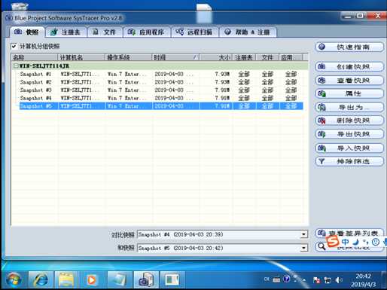Open the 注册表 registry tab
The width and height of the screenshot is (387, 290).
tap(66, 32)
